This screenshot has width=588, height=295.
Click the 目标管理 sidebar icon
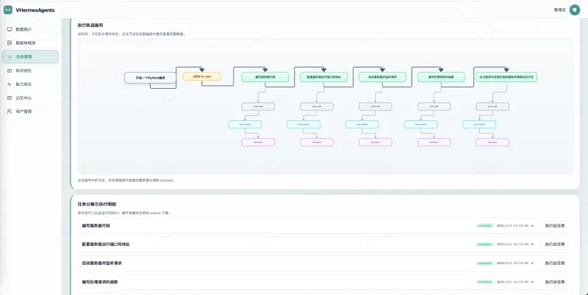tap(10, 57)
